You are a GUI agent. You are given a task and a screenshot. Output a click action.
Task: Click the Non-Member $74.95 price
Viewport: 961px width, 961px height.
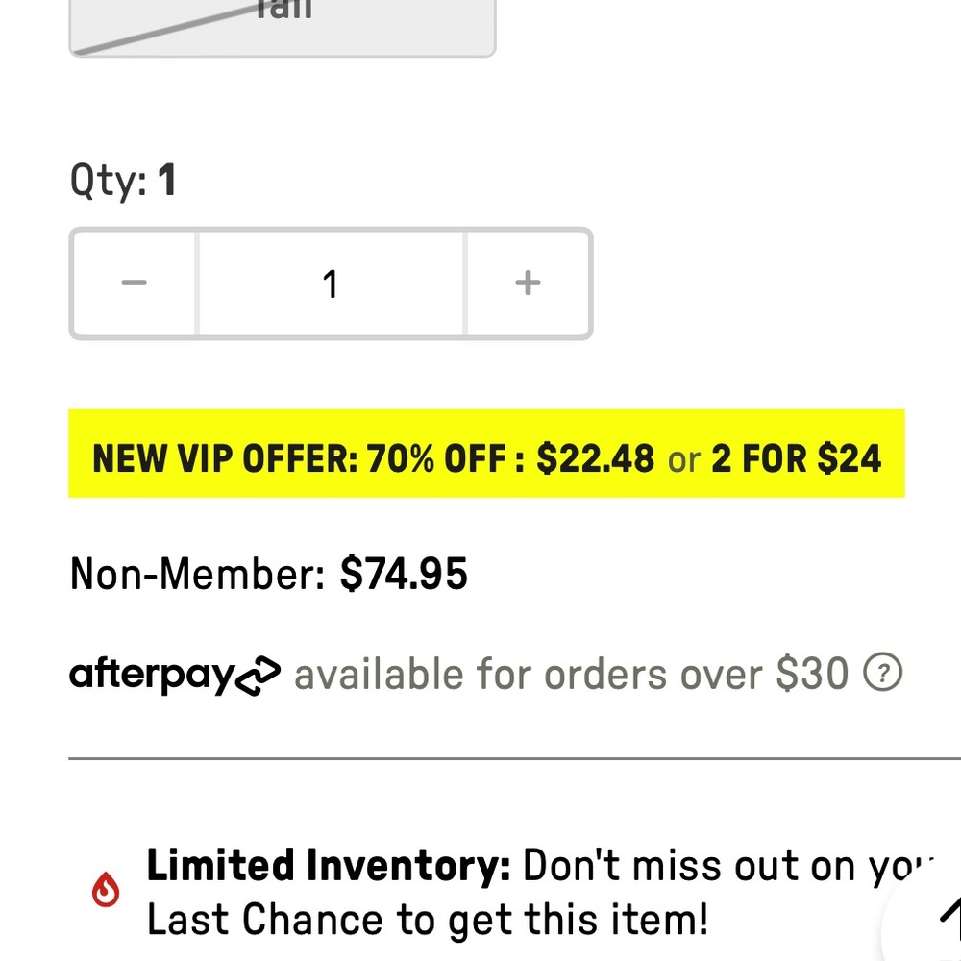click(404, 574)
